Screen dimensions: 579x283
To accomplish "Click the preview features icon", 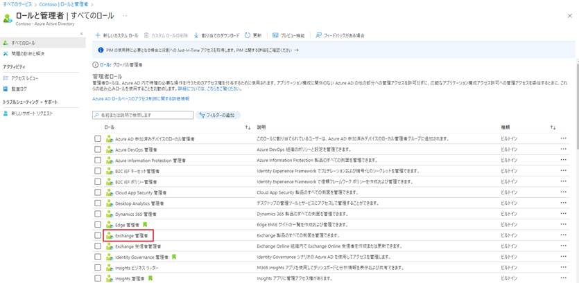I will click(x=275, y=35).
